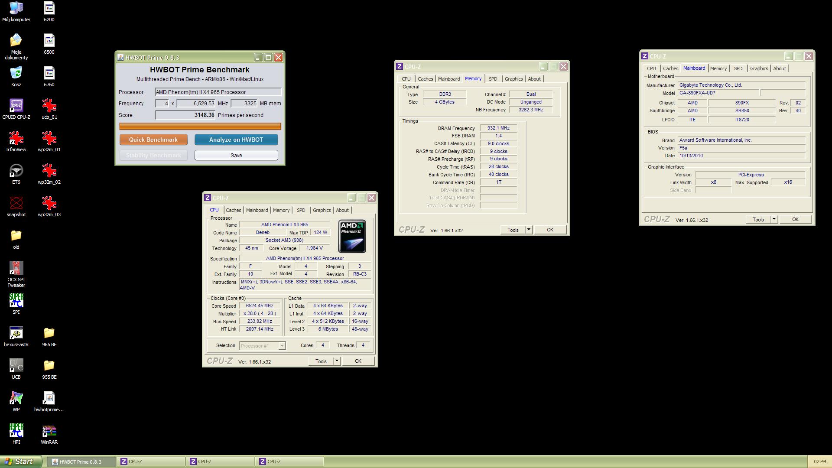Select the Core Speed value 6524.45 MHz
This screenshot has height=468, width=832.
click(x=260, y=305)
